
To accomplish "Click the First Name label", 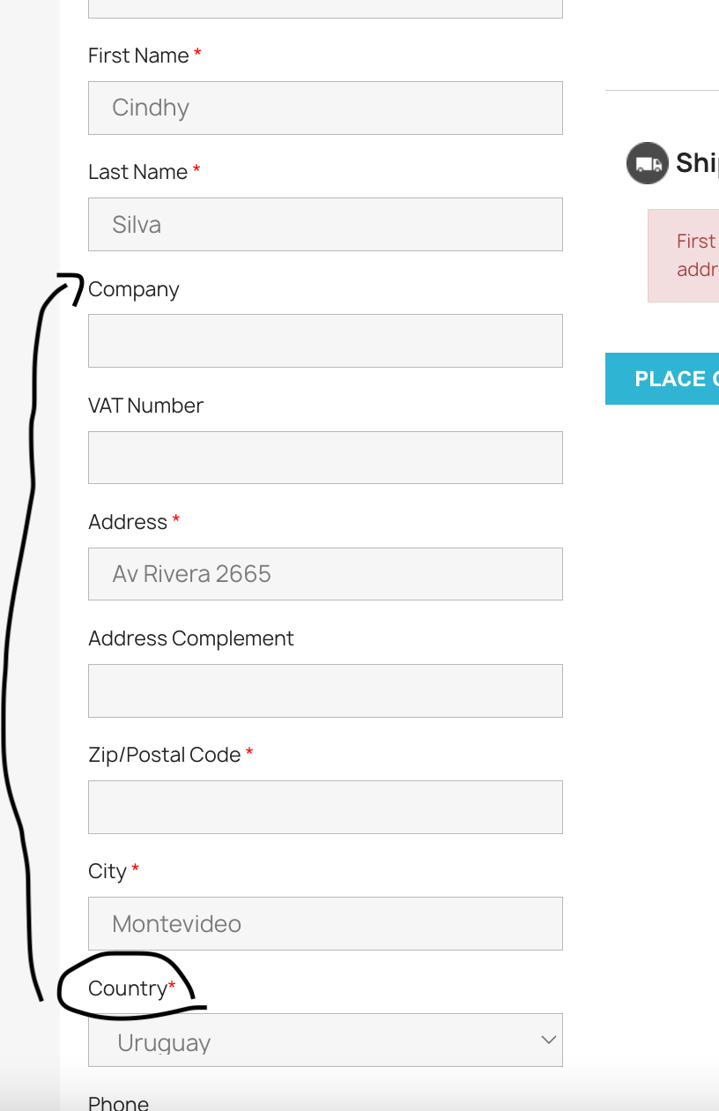I will coord(138,56).
